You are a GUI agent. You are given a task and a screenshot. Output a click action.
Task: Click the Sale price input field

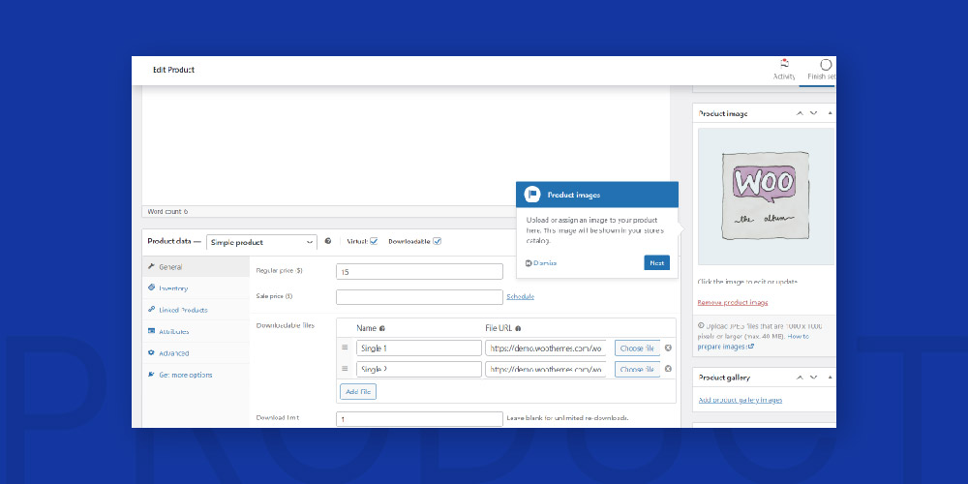(420, 297)
